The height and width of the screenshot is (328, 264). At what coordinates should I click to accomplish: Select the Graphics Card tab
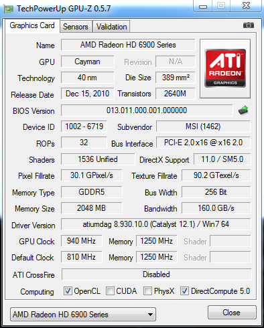[x=32, y=25]
